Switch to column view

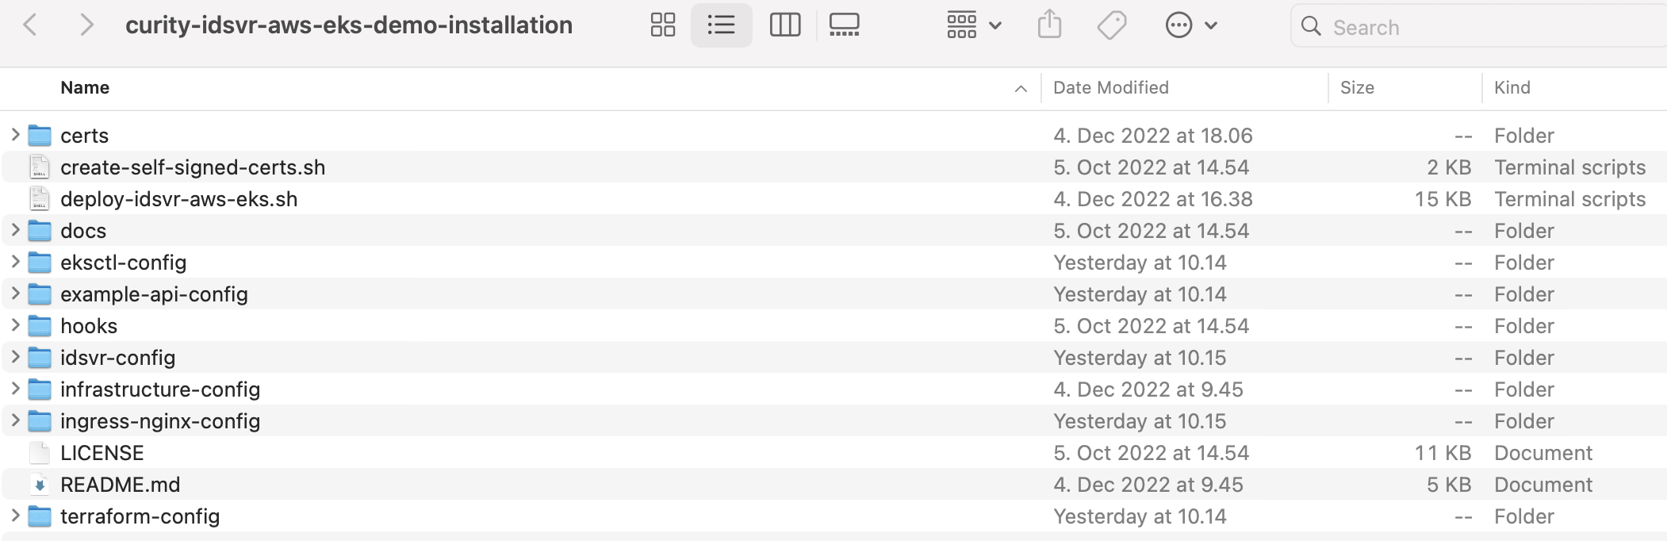point(784,25)
